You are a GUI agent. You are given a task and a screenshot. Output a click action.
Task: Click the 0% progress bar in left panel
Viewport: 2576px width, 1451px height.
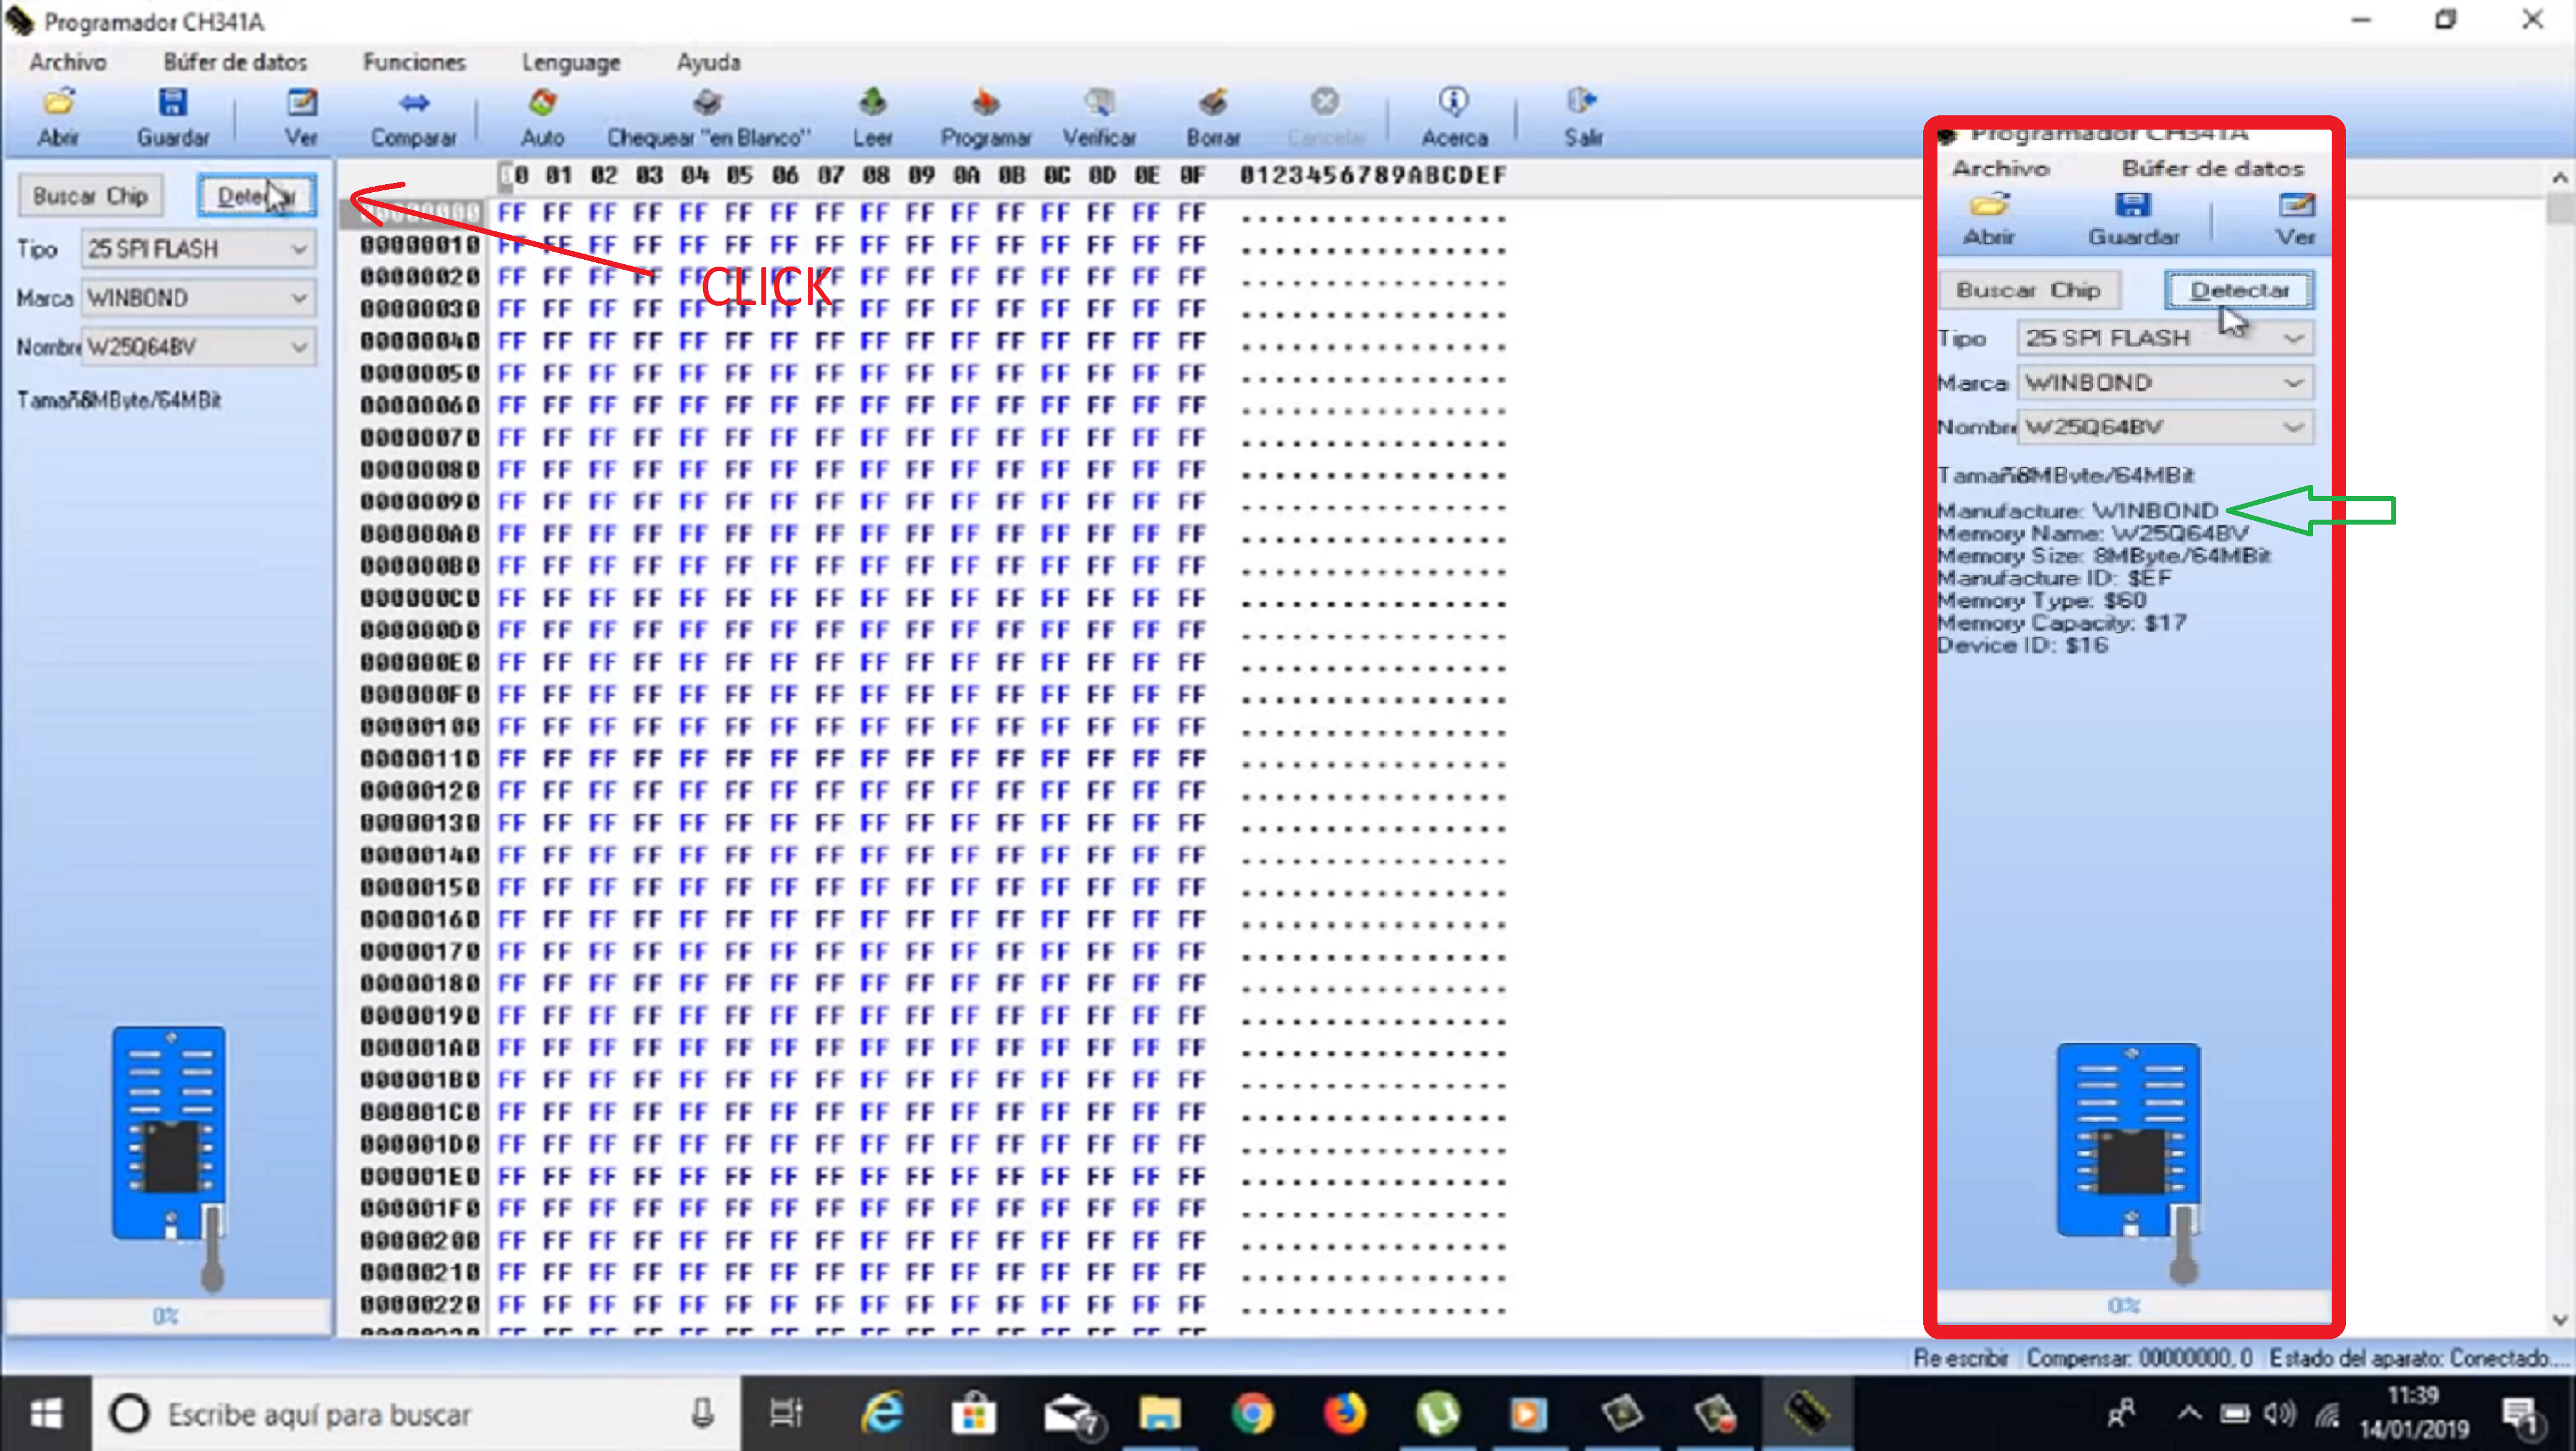(x=168, y=1316)
